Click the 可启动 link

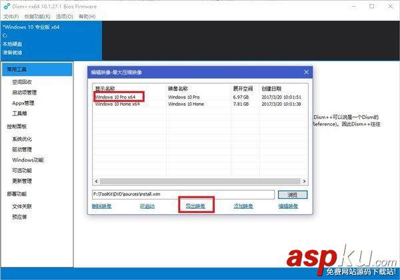147,206
